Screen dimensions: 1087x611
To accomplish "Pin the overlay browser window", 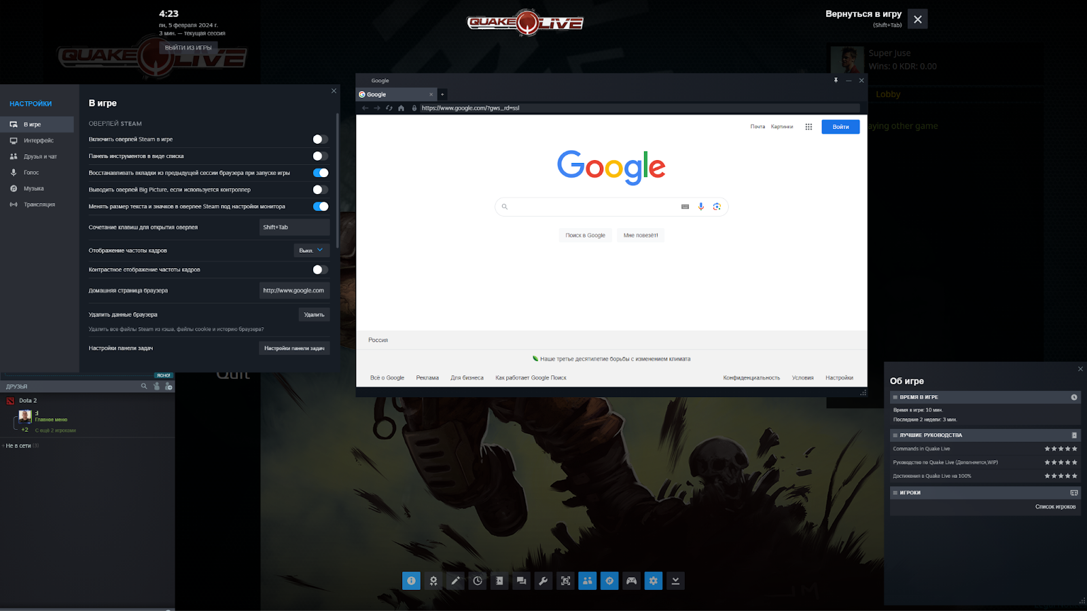I will point(836,80).
